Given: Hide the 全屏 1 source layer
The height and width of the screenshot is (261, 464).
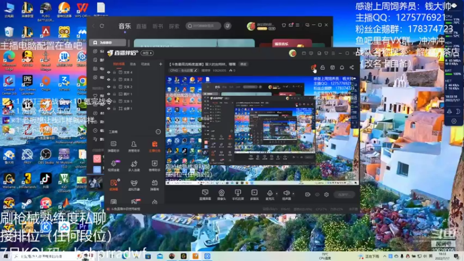Looking at the screenshot, I should click(x=108, y=108).
